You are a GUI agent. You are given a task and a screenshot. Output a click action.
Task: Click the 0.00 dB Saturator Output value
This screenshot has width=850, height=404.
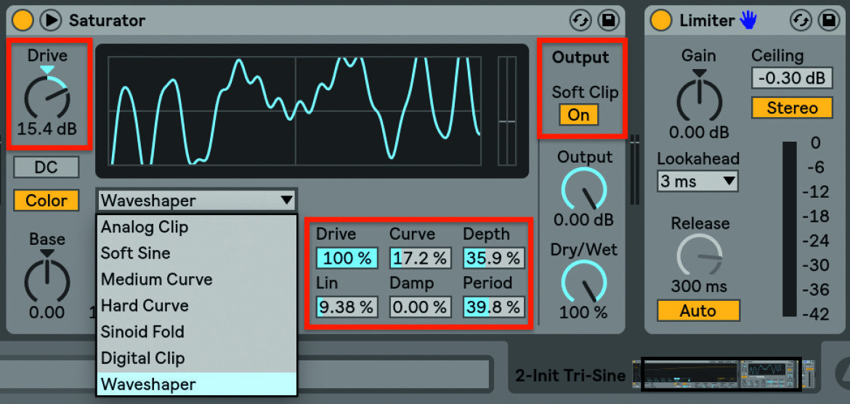click(584, 219)
